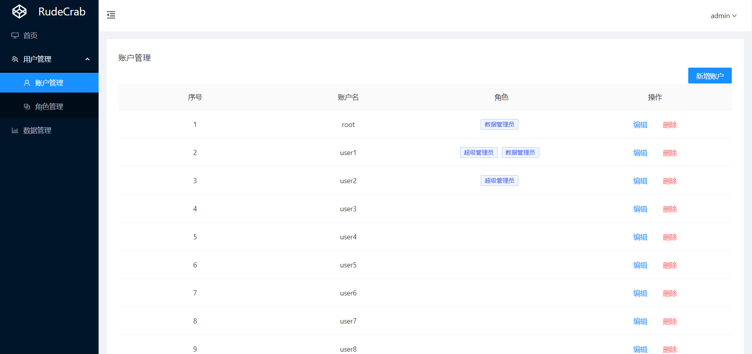Delete the user1 account
Screen dimensions: 752x354
click(670, 153)
